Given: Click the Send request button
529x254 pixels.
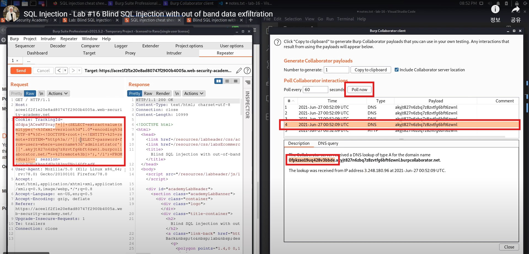Looking at the screenshot, I should pos(21,71).
